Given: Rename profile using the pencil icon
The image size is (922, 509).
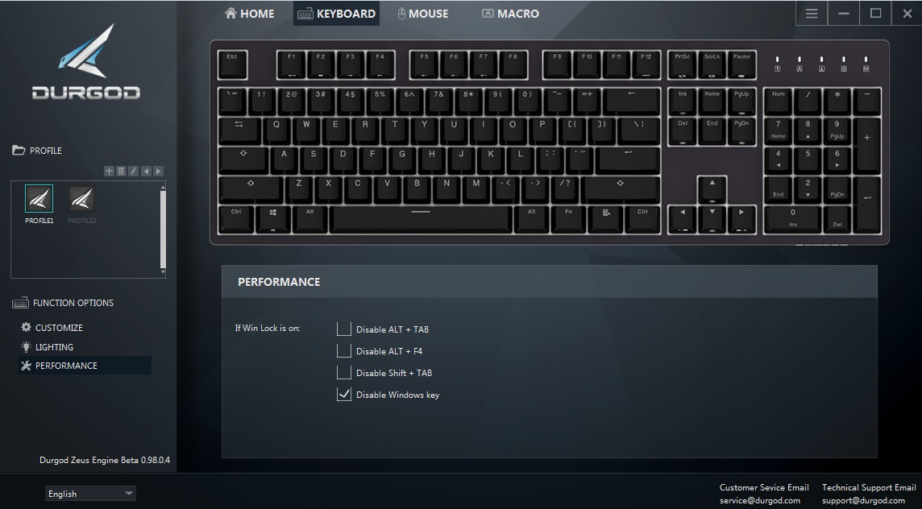Looking at the screenshot, I should pyautogui.click(x=134, y=171).
